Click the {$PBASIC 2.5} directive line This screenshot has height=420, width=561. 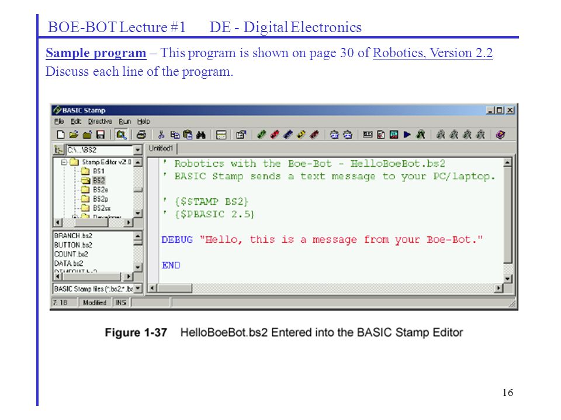tap(208, 214)
